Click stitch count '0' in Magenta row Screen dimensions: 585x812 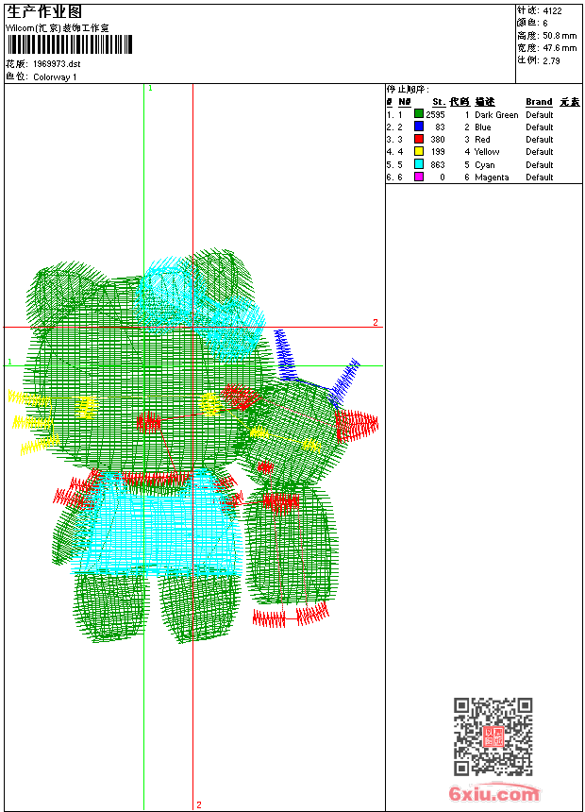pos(443,178)
